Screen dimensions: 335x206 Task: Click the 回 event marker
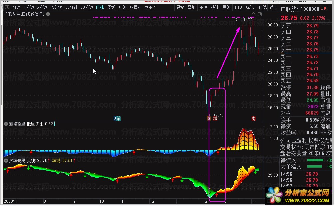(x=209, y=118)
